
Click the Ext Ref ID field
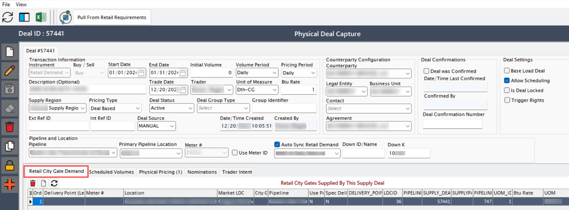click(x=59, y=126)
